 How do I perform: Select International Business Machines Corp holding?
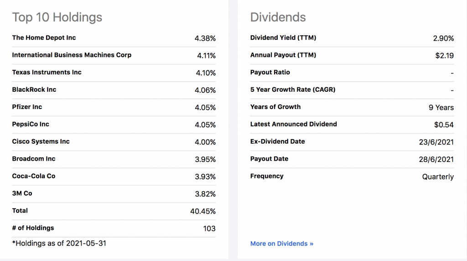point(72,55)
